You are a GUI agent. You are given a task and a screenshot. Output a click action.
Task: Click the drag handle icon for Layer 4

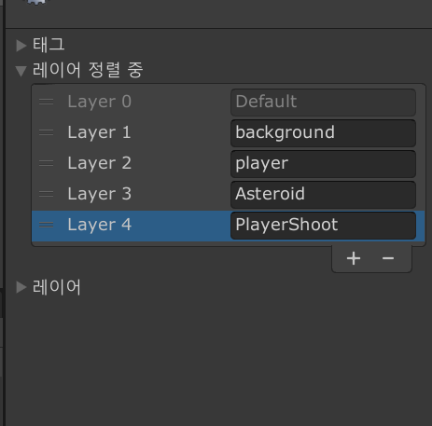pos(46,225)
